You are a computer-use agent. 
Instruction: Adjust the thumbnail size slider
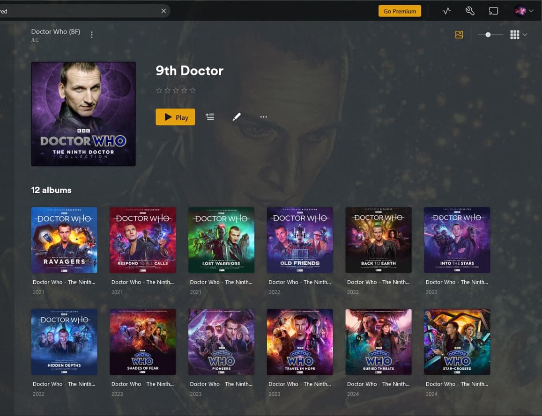[x=490, y=35]
